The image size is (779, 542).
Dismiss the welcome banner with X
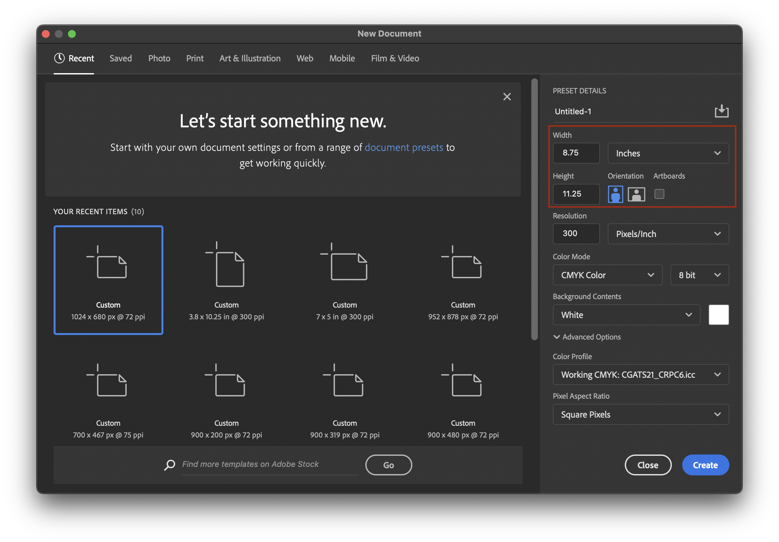(507, 97)
